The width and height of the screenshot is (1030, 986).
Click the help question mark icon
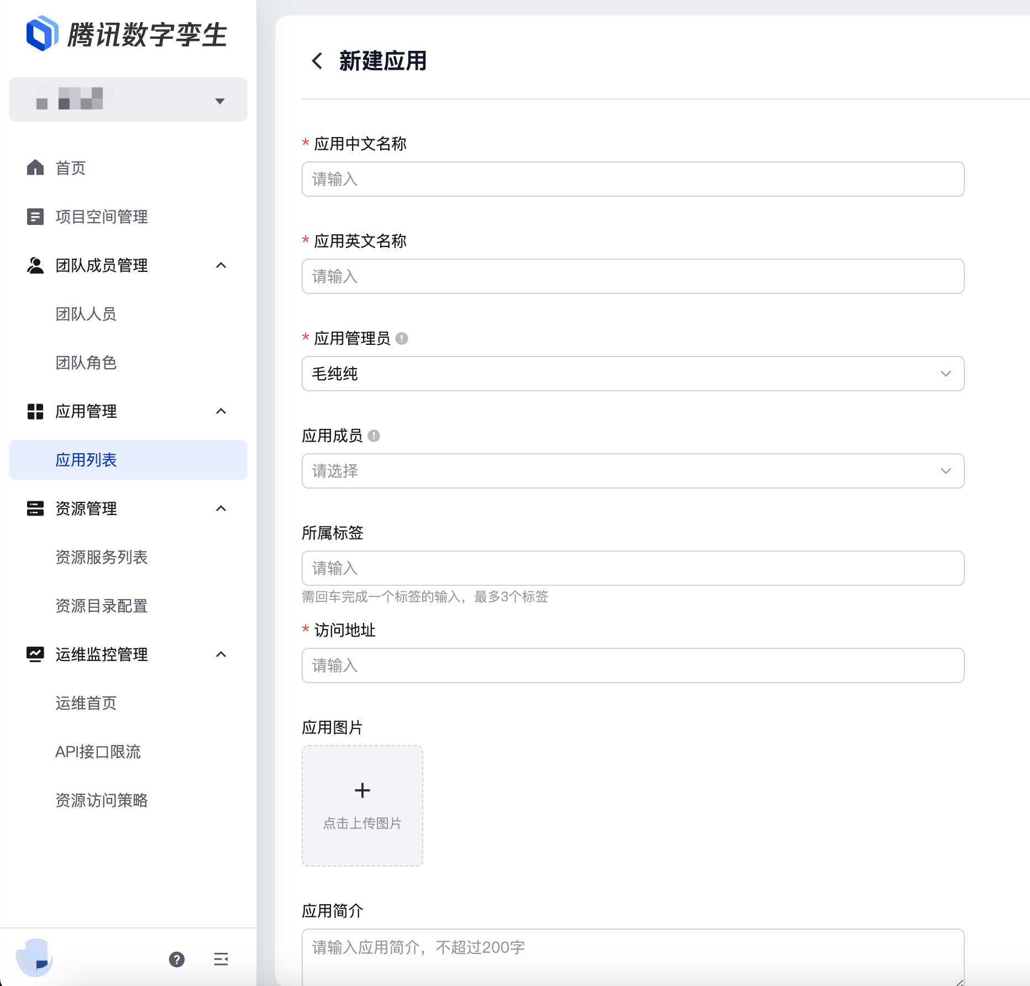click(177, 959)
